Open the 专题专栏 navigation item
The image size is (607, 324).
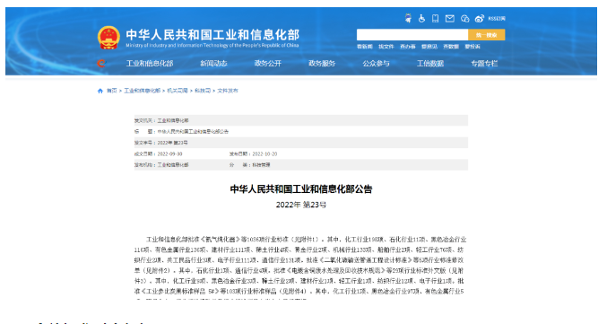pos(484,63)
